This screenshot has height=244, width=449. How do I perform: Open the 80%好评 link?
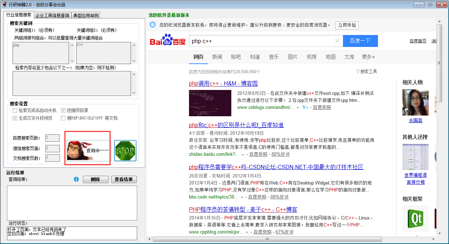pos(281,154)
